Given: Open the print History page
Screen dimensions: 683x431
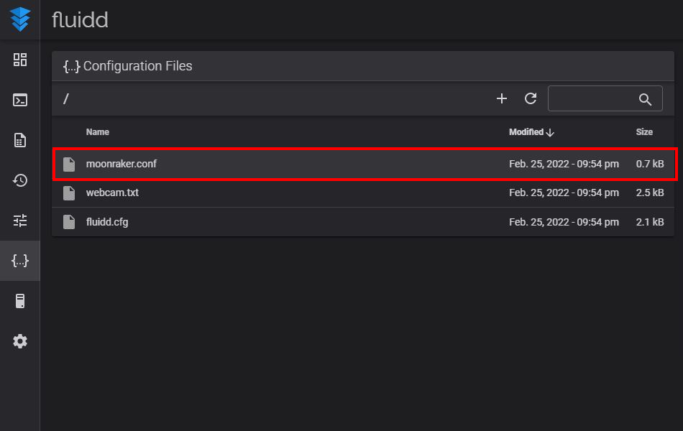Looking at the screenshot, I should click(x=20, y=180).
